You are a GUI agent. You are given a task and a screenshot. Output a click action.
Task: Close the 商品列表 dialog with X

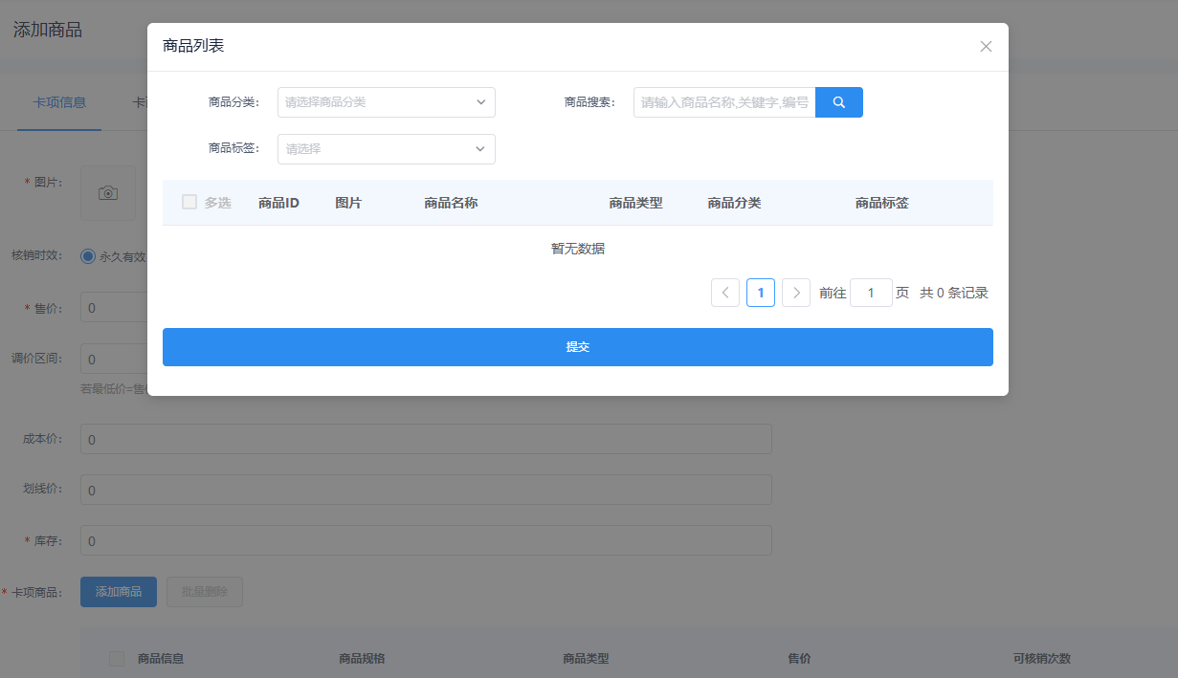coord(986,47)
